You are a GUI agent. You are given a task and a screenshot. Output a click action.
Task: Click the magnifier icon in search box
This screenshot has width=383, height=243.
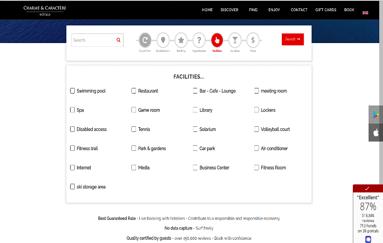pos(118,40)
